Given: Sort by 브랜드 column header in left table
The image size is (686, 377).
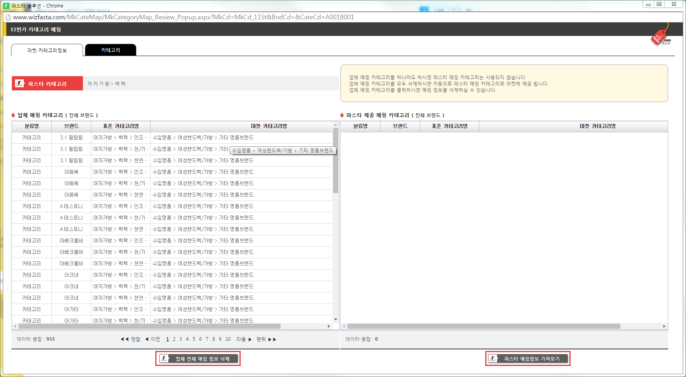Looking at the screenshot, I should (72, 126).
